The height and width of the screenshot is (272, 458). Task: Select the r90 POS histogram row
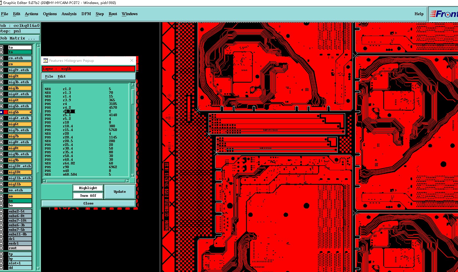(x=86, y=167)
